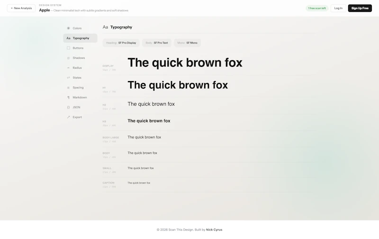Screen dimensions: 379x239
Task: Click the Body Large sample text
Action: pyautogui.click(x=144, y=137)
